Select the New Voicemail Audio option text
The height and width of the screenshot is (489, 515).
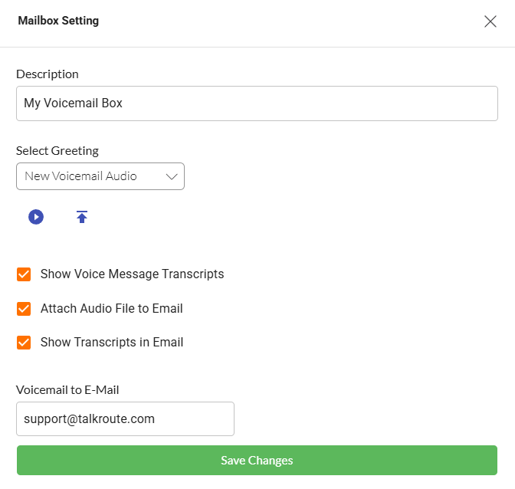(x=80, y=176)
